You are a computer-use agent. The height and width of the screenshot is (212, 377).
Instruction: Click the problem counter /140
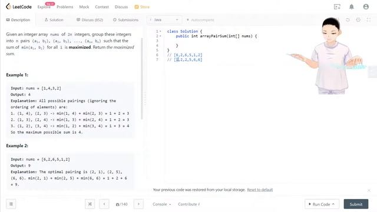(x=122, y=204)
